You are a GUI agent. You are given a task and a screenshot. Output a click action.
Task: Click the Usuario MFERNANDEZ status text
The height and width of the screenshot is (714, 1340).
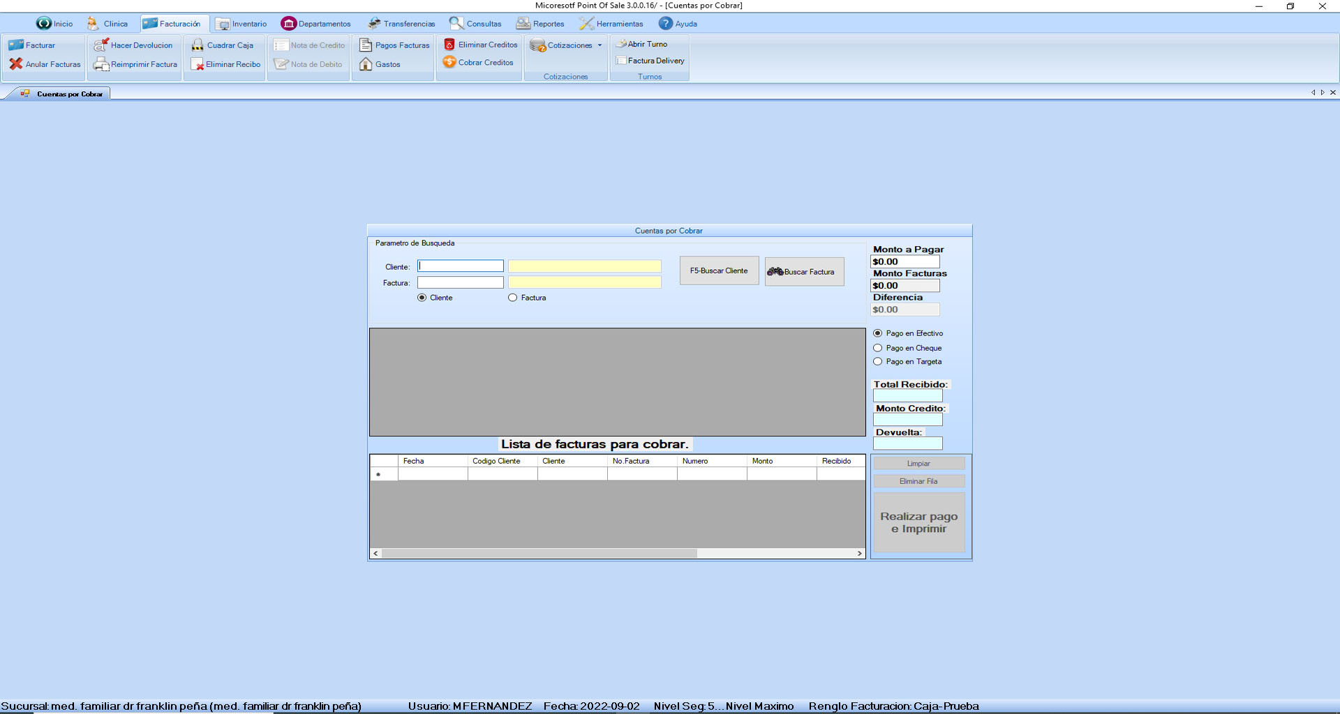pos(470,706)
